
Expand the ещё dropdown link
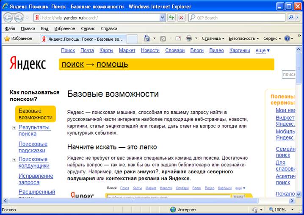click(263, 51)
